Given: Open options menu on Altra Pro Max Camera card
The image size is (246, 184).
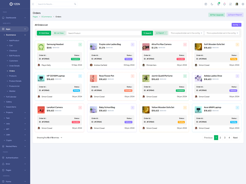Looking at the screenshot, I should [185, 44].
